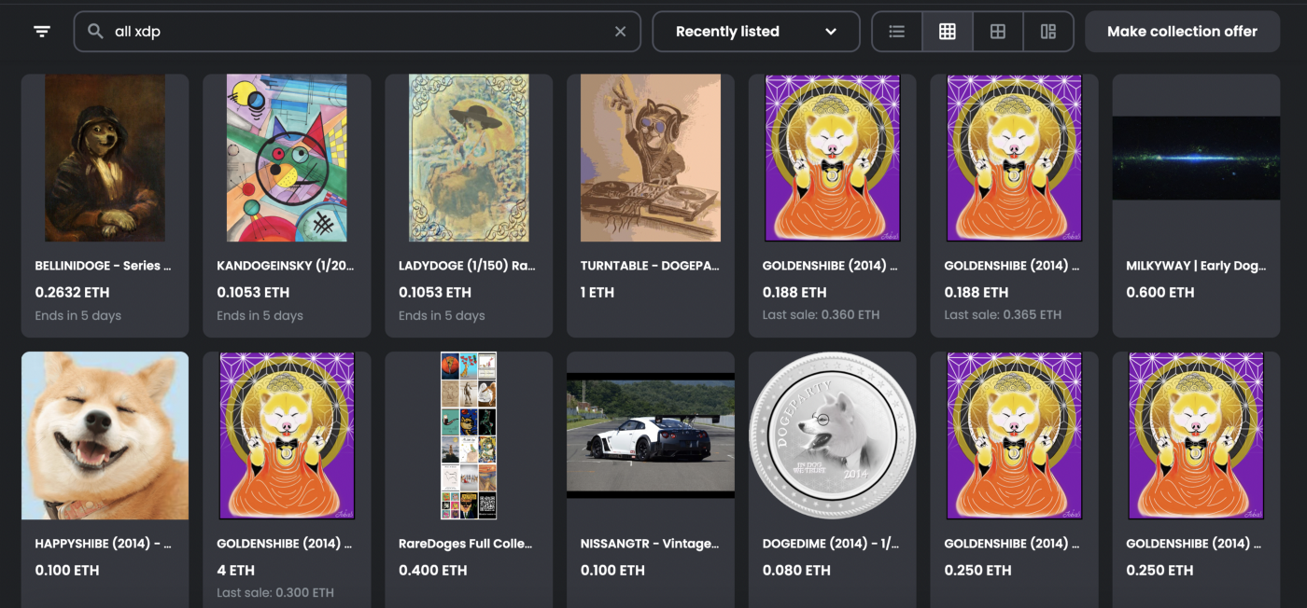The width and height of the screenshot is (1307, 608).
Task: Click the KANDOGEINSKY (1/20 title
Action: pos(286,266)
